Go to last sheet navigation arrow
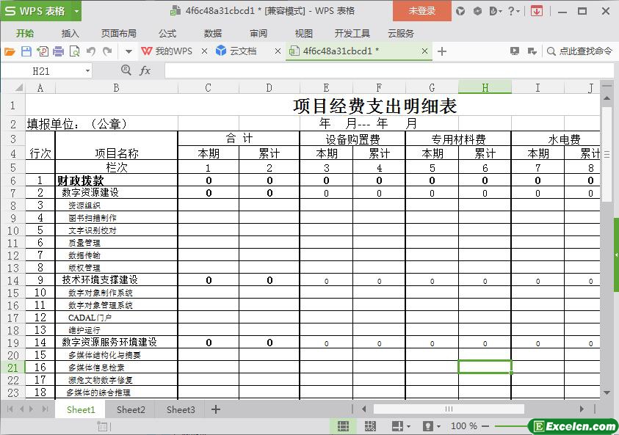This screenshot has height=435, width=619. pos(45,409)
